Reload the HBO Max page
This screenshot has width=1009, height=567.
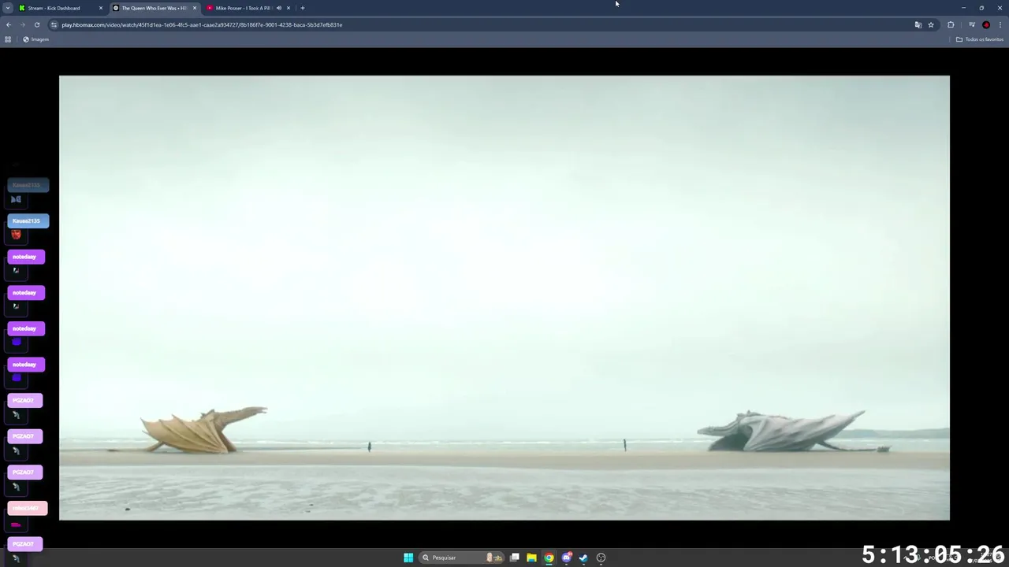pyautogui.click(x=37, y=24)
